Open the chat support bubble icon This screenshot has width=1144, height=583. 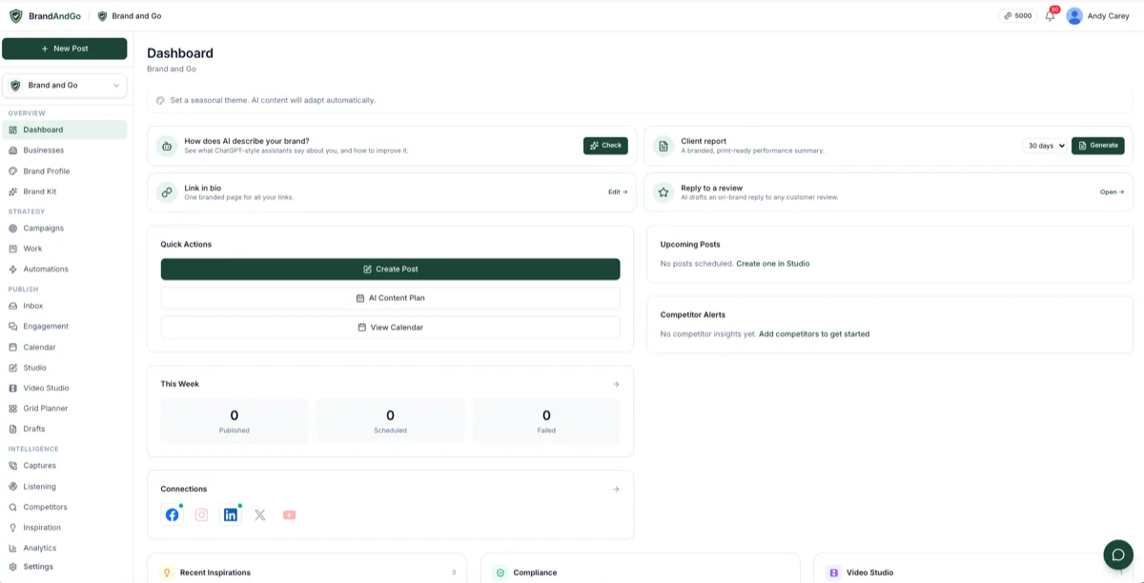click(1118, 554)
